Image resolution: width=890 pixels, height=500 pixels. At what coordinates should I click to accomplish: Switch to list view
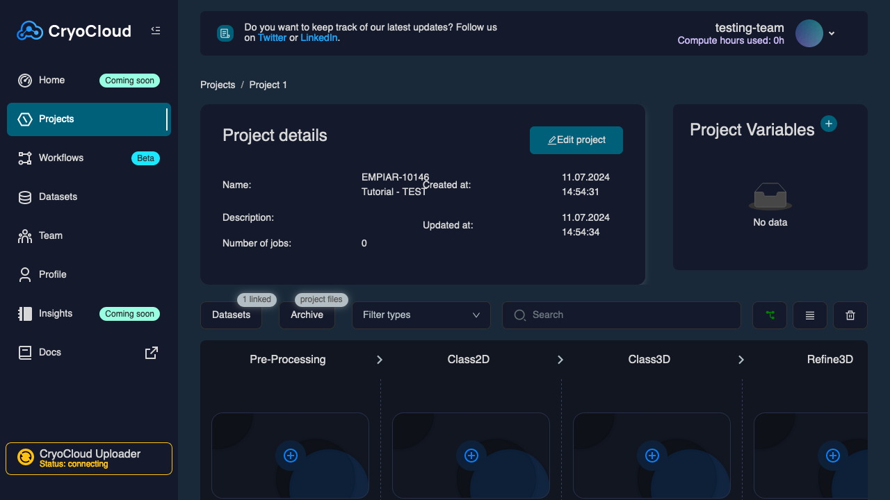810,315
